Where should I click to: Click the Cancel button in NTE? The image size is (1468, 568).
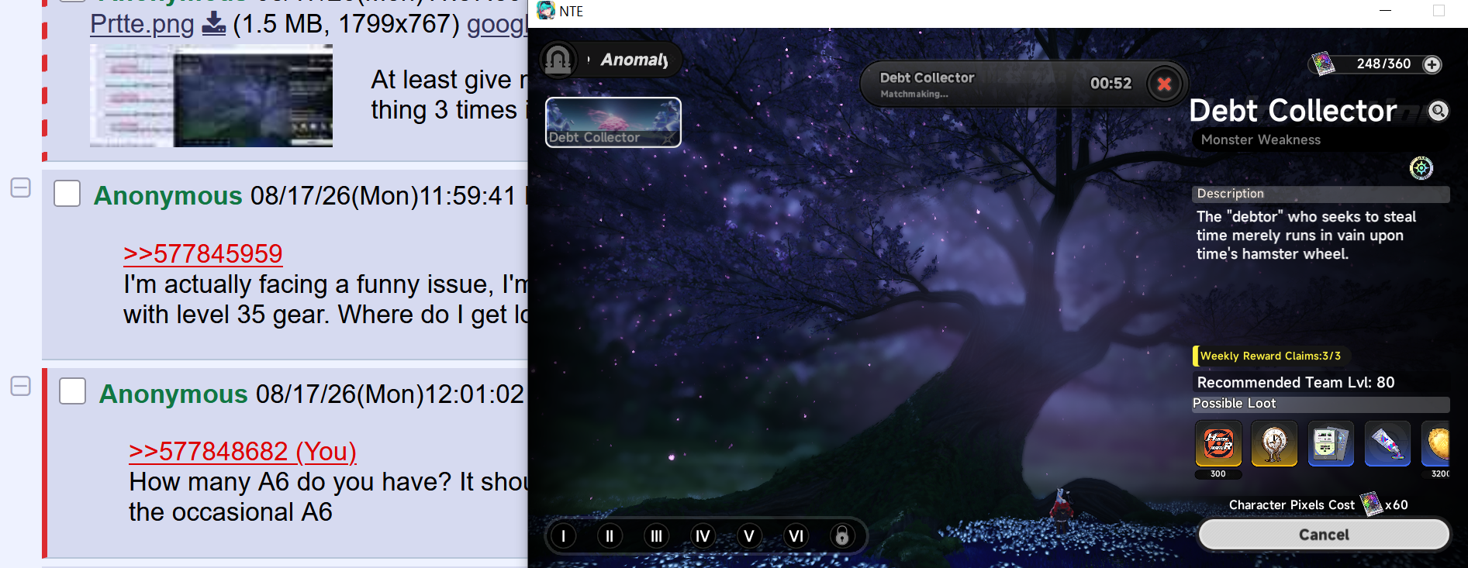click(x=1324, y=535)
